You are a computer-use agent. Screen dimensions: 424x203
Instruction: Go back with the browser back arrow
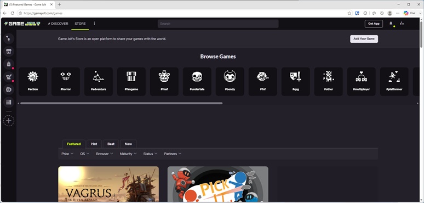(x=4, y=13)
